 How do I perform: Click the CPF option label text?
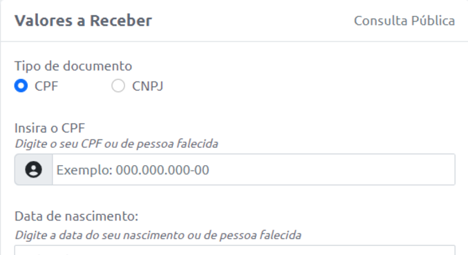pos(46,86)
